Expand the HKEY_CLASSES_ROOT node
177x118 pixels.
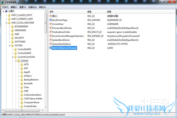pos(6,15)
